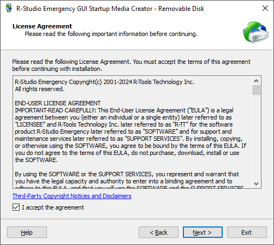The image size is (274, 245).
Task: Go back with the Back button
Action: (x=158, y=232)
